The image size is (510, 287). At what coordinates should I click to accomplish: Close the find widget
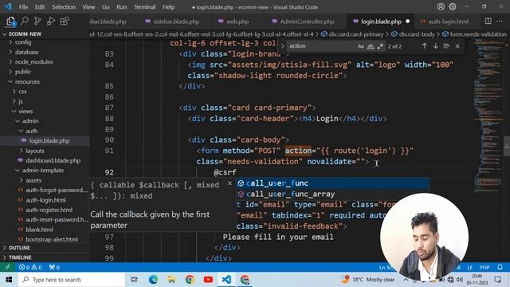pos(457,46)
